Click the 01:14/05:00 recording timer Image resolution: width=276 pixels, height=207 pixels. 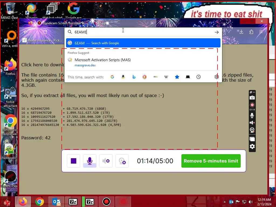tap(155, 161)
